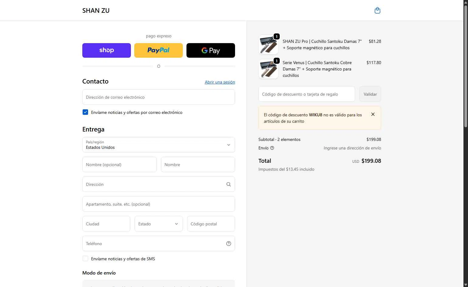The image size is (468, 287).
Task: Focus the discount code or gift card field
Action: [307, 94]
